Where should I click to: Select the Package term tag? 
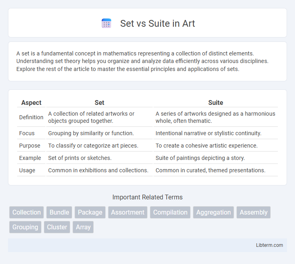click(x=90, y=212)
